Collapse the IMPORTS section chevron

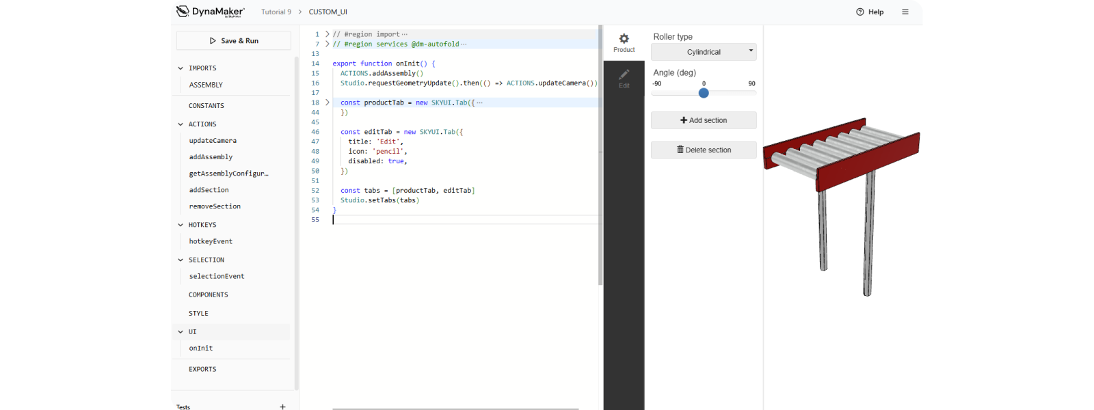[181, 68]
